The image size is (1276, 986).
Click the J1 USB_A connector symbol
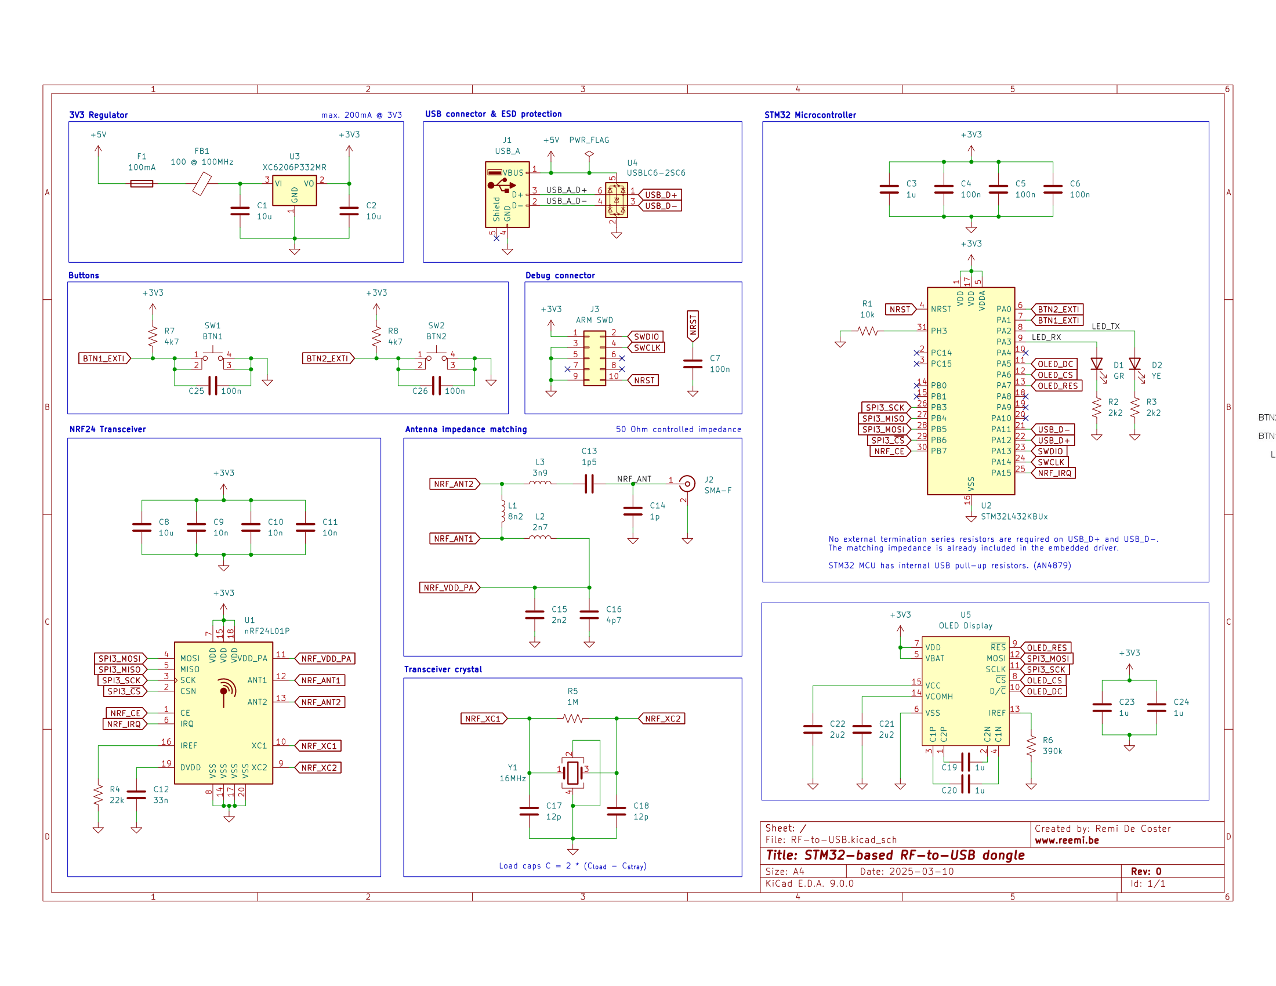point(507,194)
